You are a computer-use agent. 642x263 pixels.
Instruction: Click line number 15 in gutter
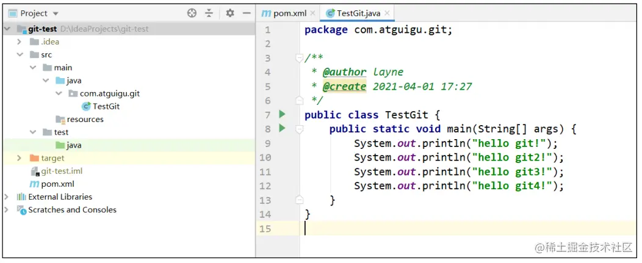(x=265, y=229)
